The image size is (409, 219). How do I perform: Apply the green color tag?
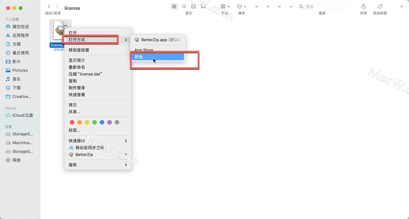94,122
